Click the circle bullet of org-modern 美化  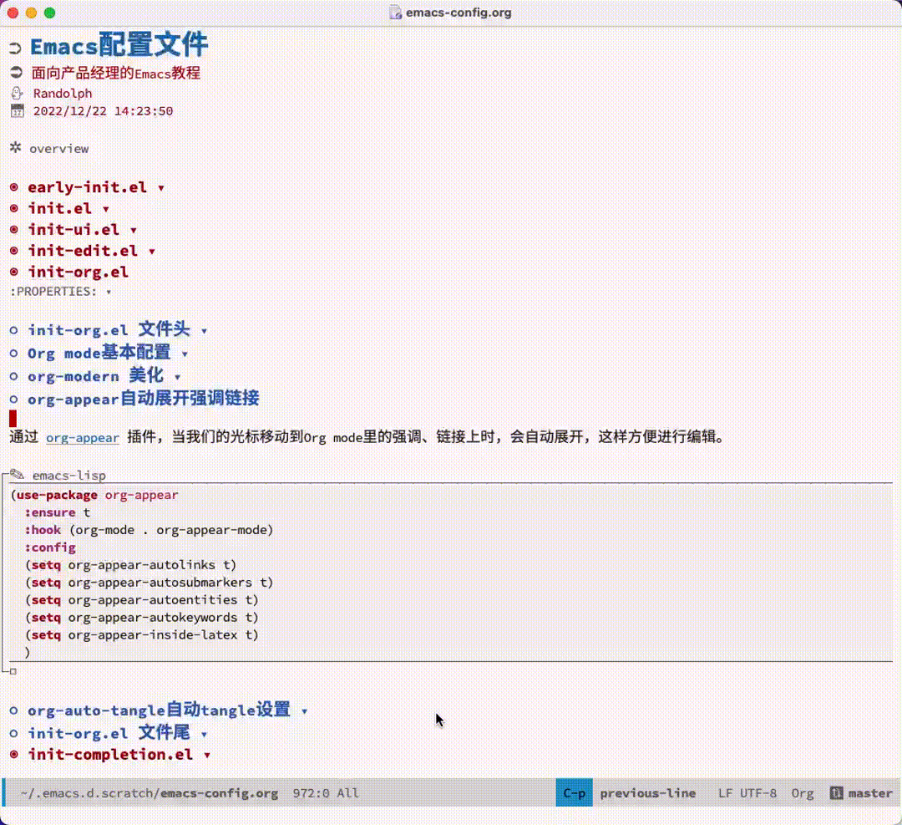point(14,376)
